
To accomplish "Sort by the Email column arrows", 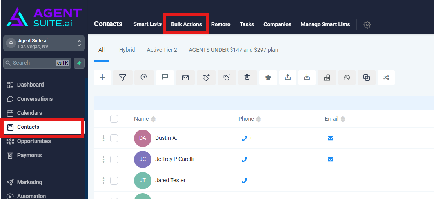I will tap(343, 119).
